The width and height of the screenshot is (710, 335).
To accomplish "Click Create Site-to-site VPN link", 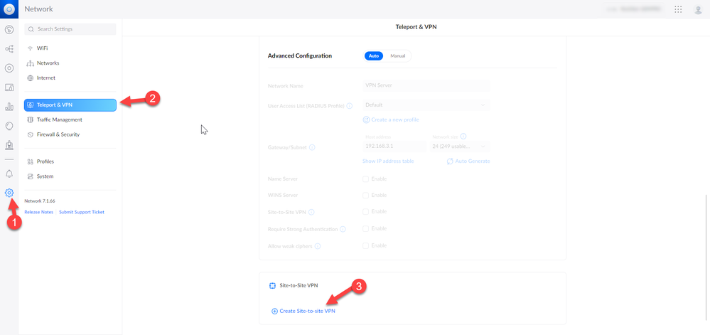I will pyautogui.click(x=303, y=311).
